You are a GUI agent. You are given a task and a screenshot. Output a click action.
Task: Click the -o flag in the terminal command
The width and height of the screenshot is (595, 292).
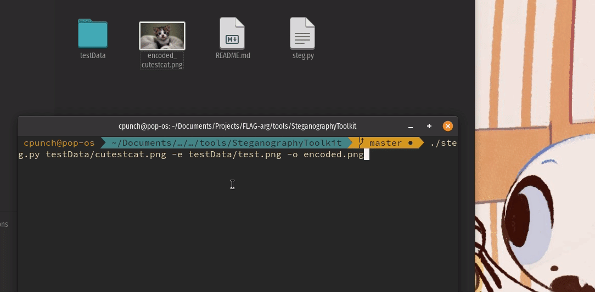click(x=293, y=154)
